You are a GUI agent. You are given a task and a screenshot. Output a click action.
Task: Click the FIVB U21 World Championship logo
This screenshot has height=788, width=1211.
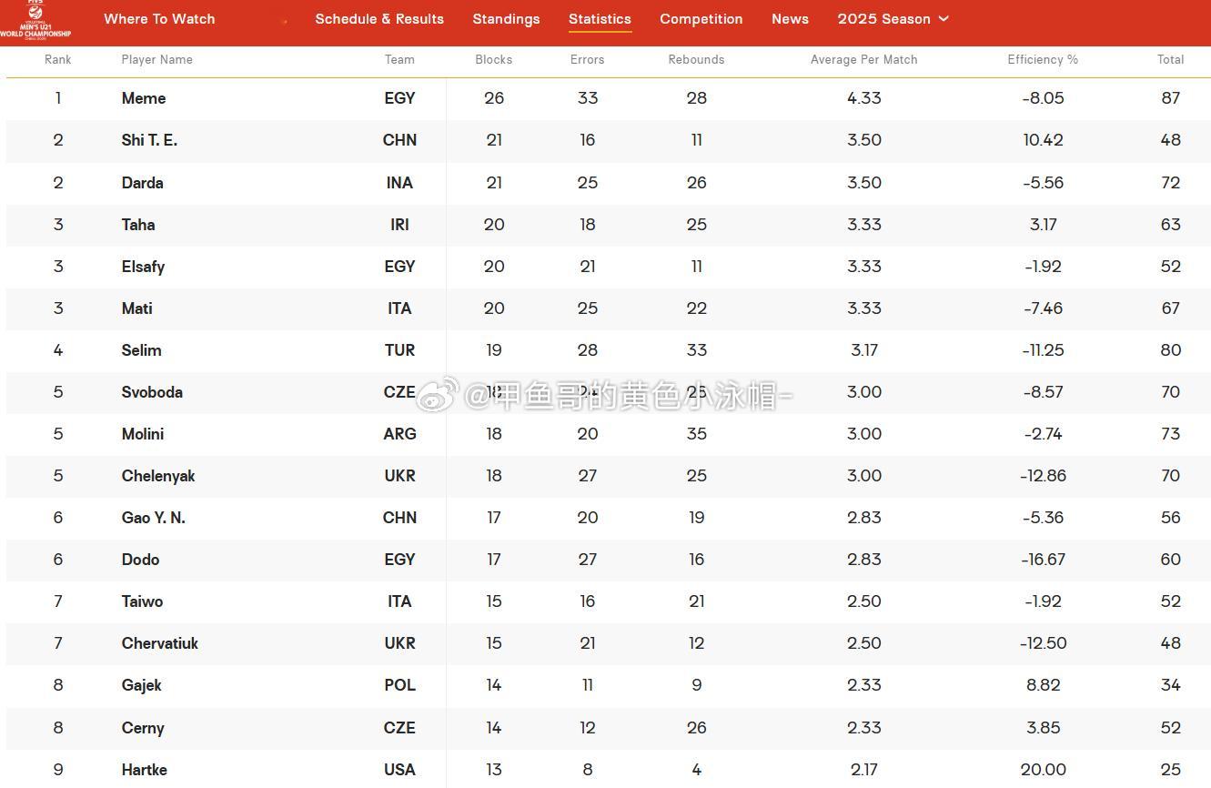[35, 18]
